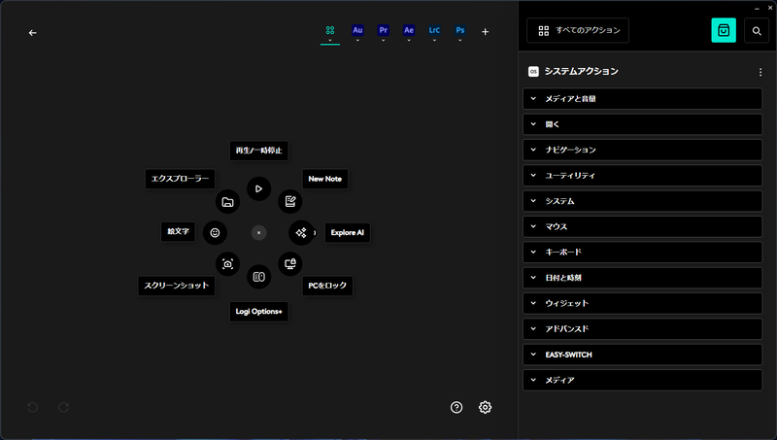Screen dimensions: 777x440
Task: Open dropdown arrow under Au profile
Action: click(x=357, y=40)
